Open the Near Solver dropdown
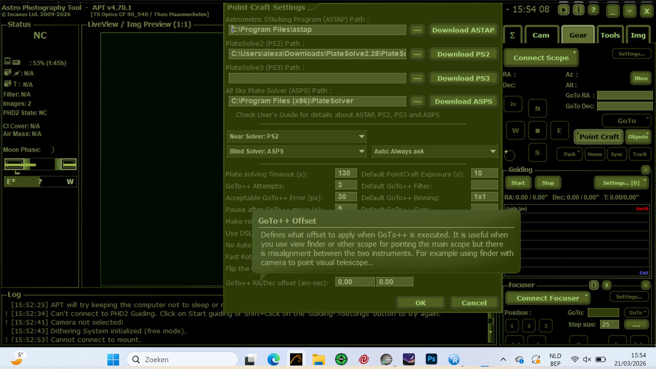 coord(297,137)
